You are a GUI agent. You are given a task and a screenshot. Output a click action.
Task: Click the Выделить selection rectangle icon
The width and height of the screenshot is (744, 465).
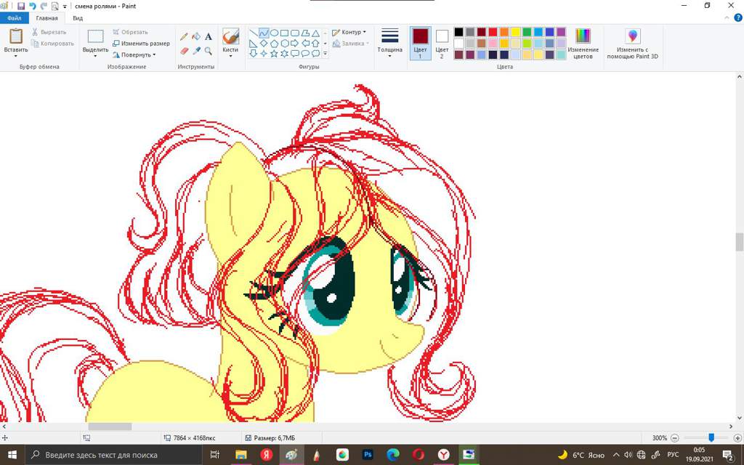pyautogui.click(x=95, y=36)
